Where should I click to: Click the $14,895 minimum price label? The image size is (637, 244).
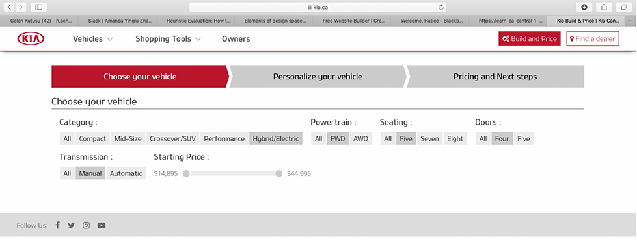coord(166,173)
